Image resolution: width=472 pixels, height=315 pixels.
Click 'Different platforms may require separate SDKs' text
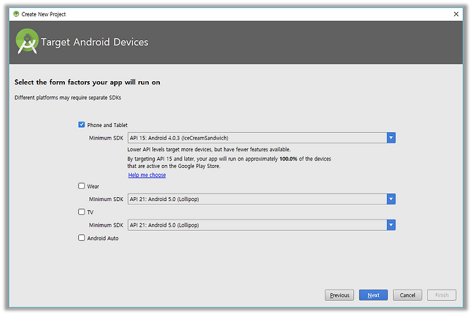point(68,98)
